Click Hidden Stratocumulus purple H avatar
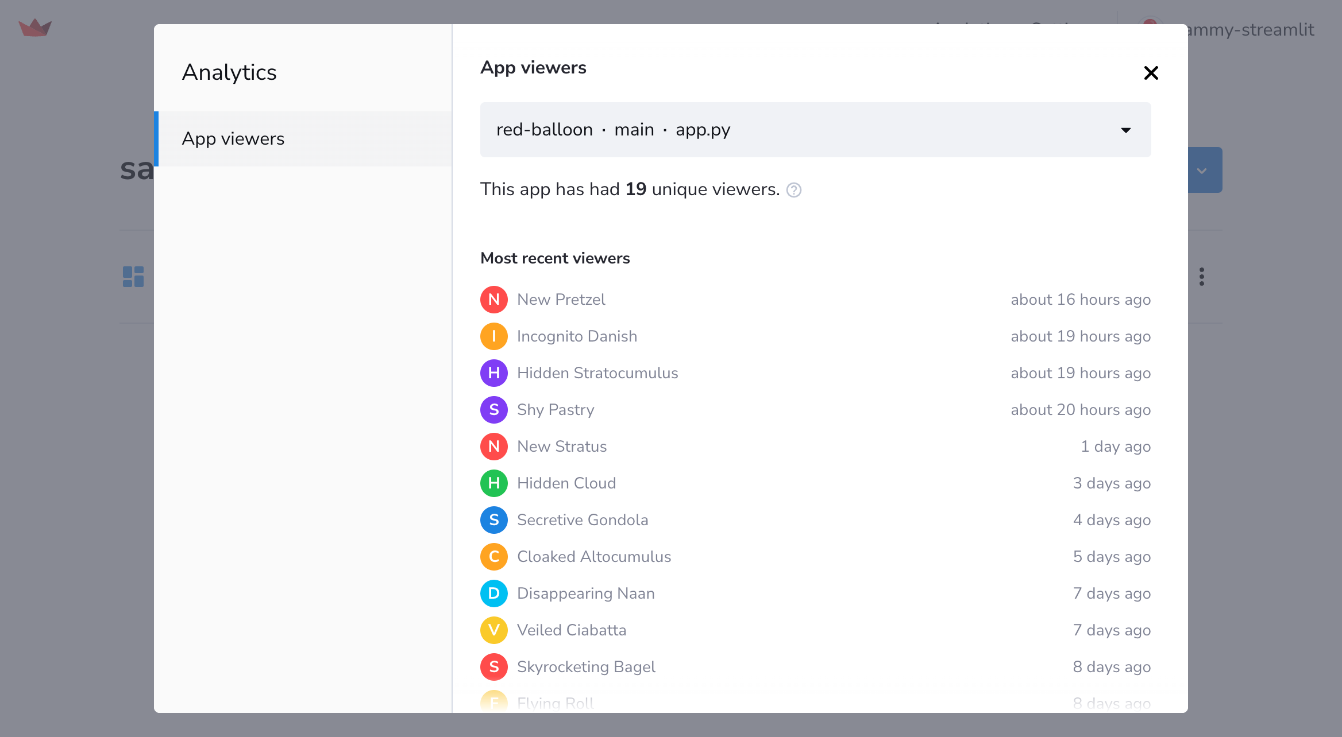The width and height of the screenshot is (1342, 737). [x=493, y=373]
